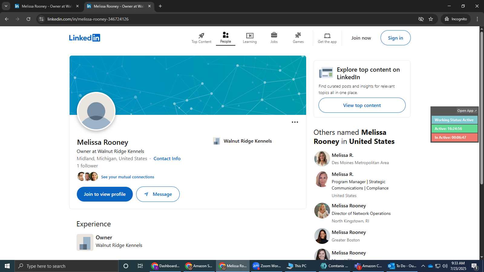Open Melissa R. Program Manager profile
This screenshot has height=272, width=484.
(342, 174)
